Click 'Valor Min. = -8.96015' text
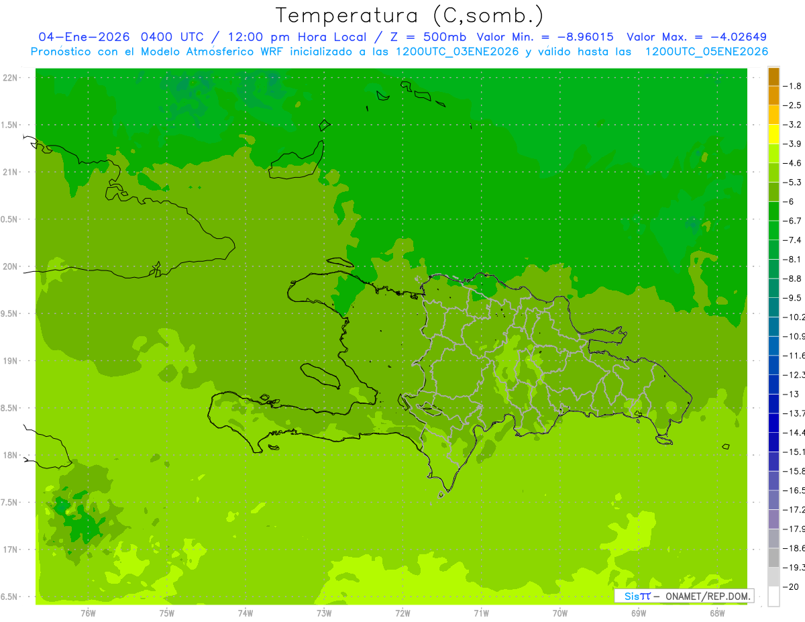This screenshot has height=622, width=805. [x=545, y=37]
